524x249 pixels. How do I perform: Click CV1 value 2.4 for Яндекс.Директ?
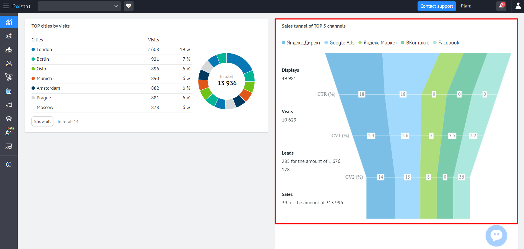371,136
